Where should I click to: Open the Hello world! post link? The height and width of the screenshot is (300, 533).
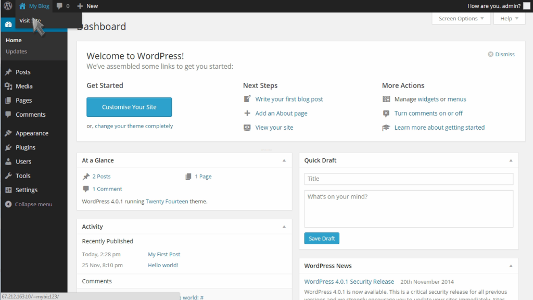[x=162, y=265]
